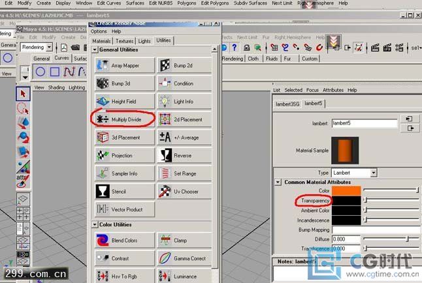The width and height of the screenshot is (422, 283).
Task: Create a Vector Product node
Action: tap(125, 209)
